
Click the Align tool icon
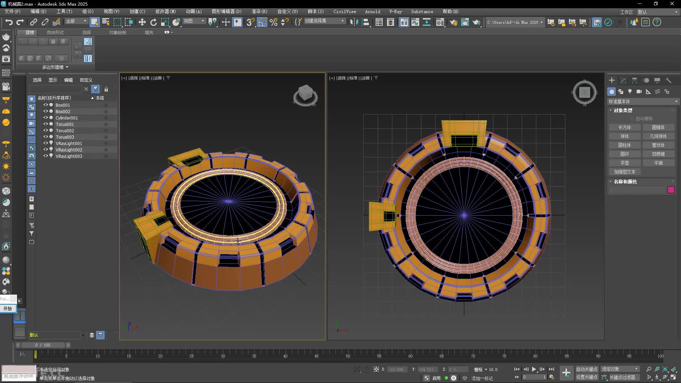click(366, 22)
